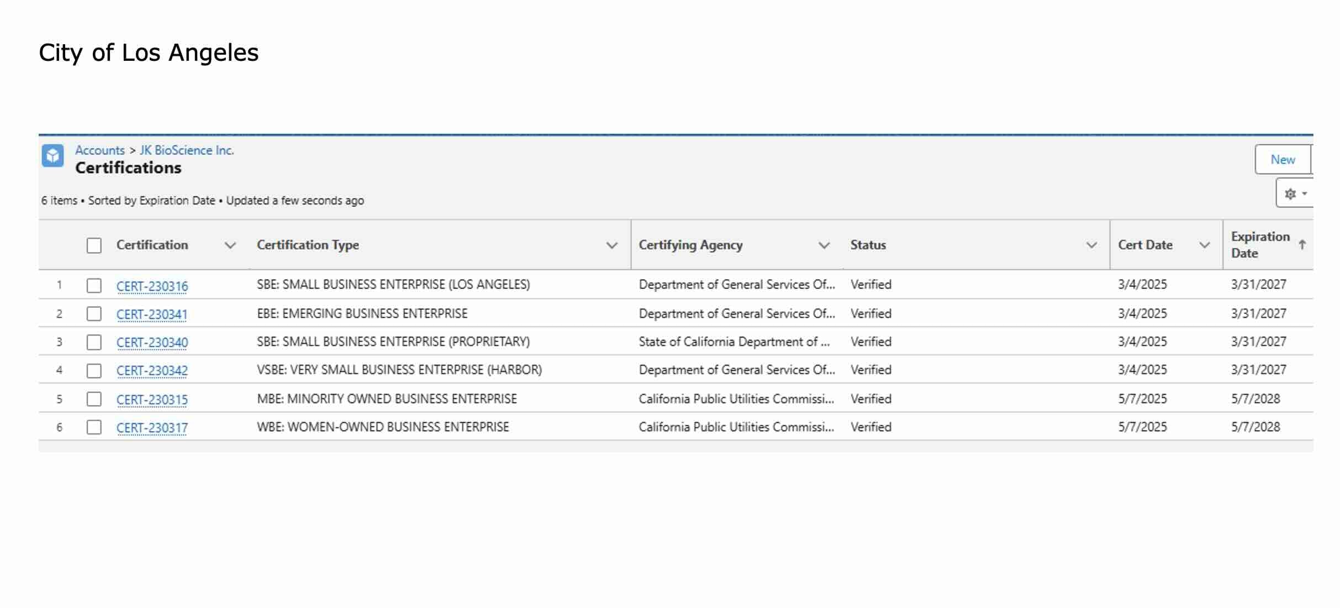The height and width of the screenshot is (608, 1340).
Task: Toggle the select-all checkbox in header
Action: tap(94, 245)
